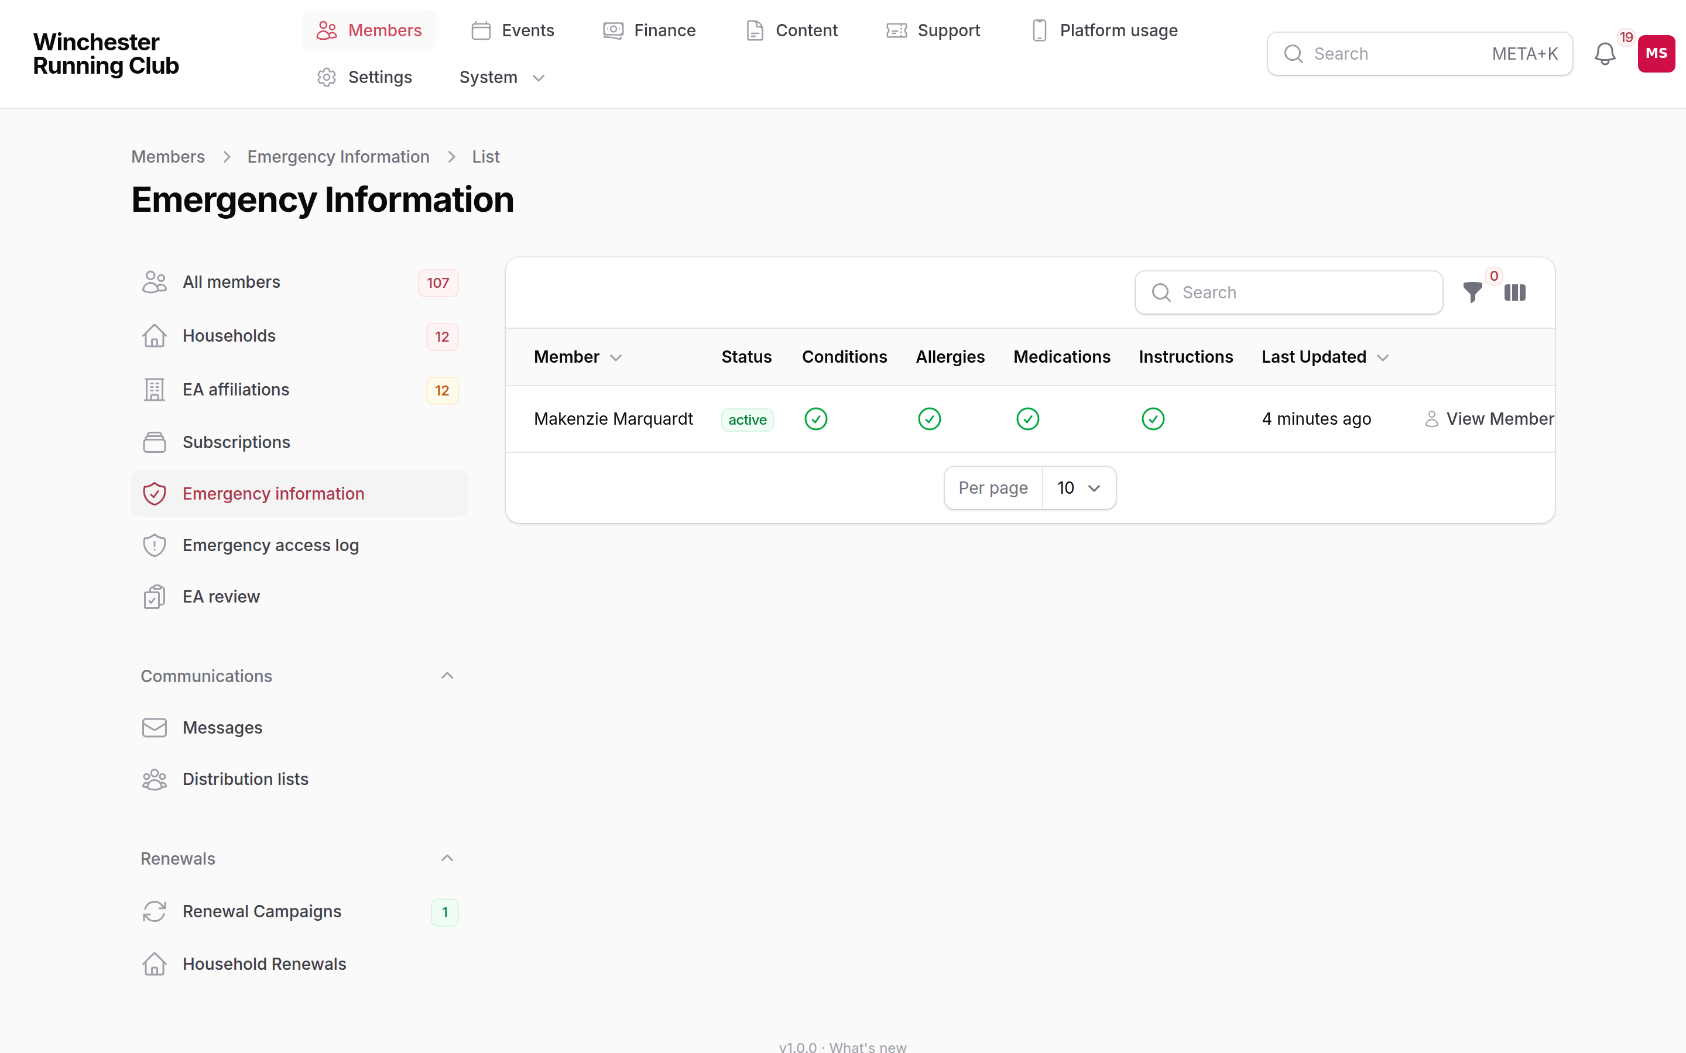Open EA review in sidebar
The image size is (1686, 1053).
(x=300, y=597)
